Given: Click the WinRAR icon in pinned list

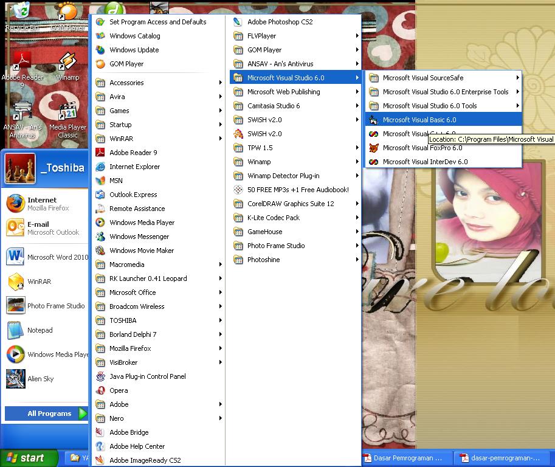Looking at the screenshot, I should point(16,281).
